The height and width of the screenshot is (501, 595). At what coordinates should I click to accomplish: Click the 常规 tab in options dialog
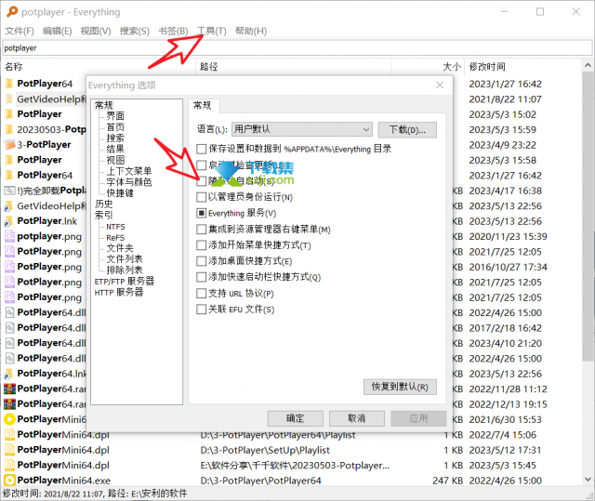(x=203, y=105)
